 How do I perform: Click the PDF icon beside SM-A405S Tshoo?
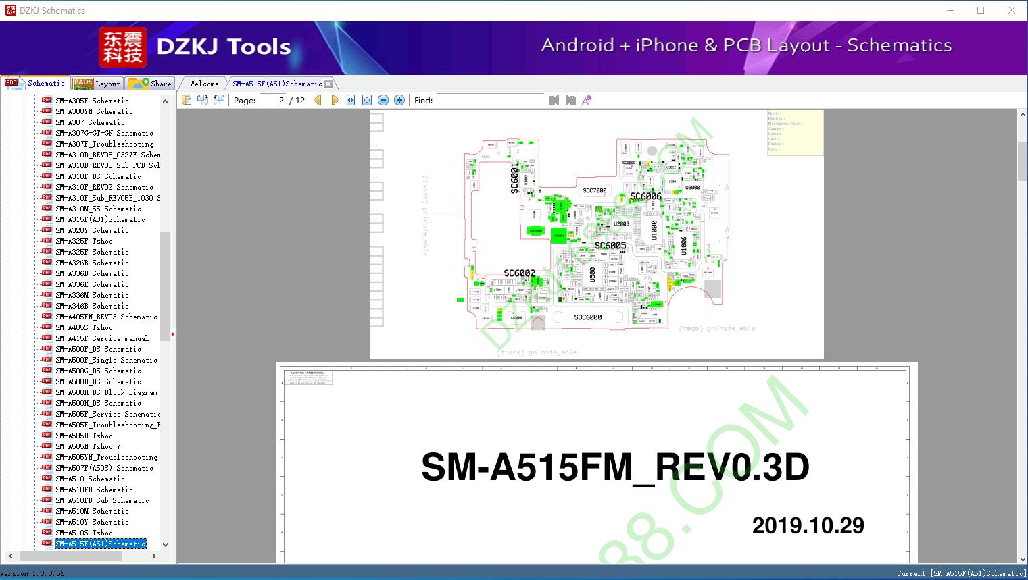(x=47, y=327)
